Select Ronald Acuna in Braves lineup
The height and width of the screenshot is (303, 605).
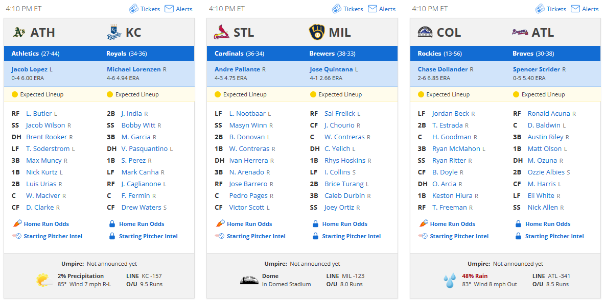[x=549, y=114]
